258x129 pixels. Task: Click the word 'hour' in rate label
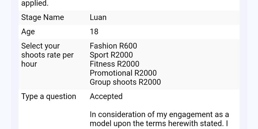pyautogui.click(x=29, y=64)
